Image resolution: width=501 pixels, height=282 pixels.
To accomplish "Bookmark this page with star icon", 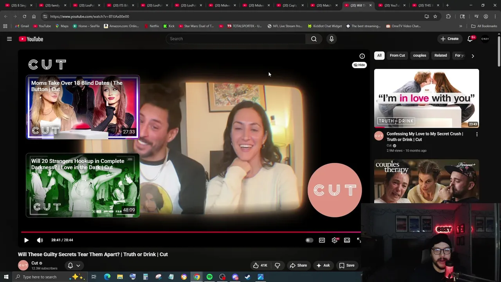I will pos(435,16).
